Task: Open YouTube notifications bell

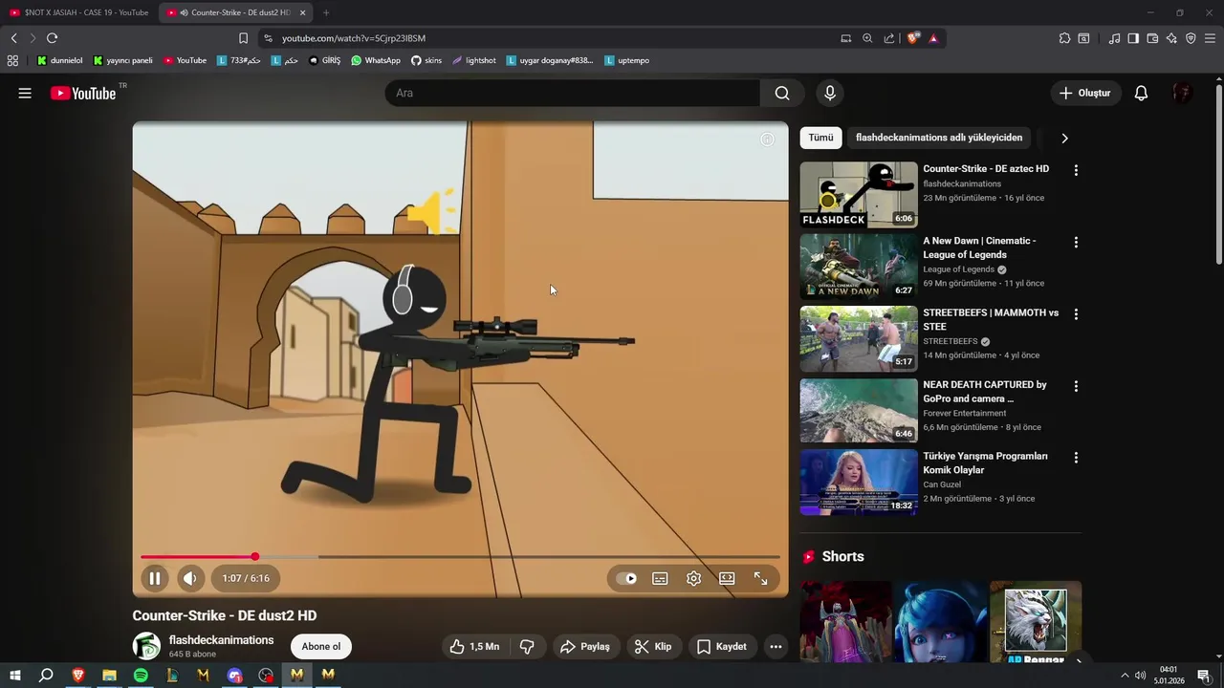Action: [x=1141, y=93]
